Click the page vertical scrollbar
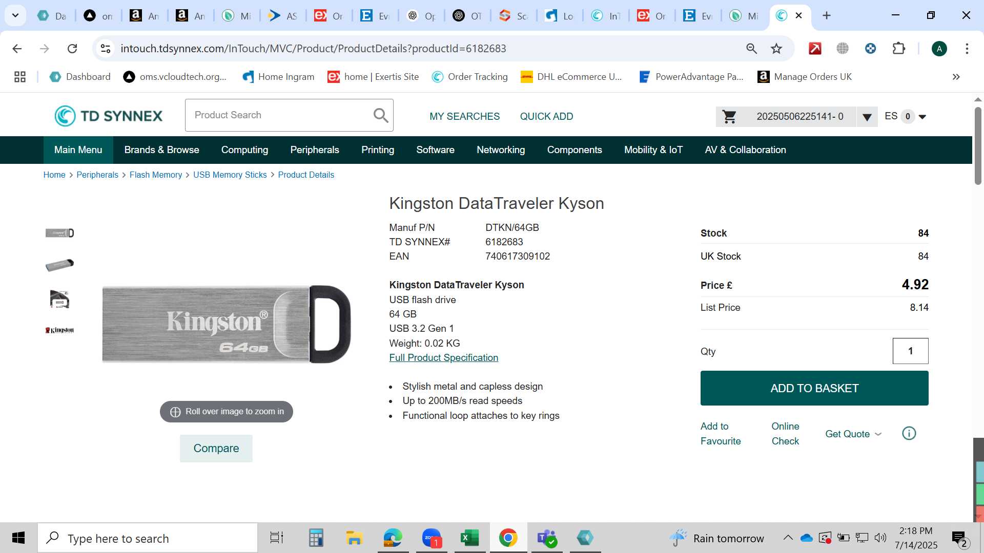 (978, 146)
